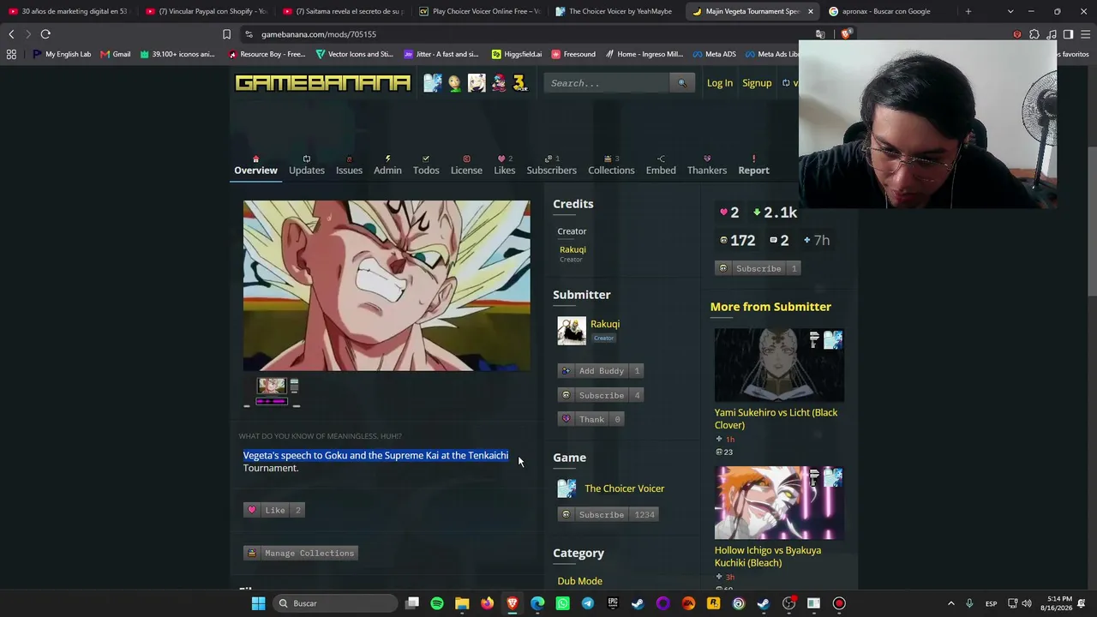Click the Signup link
1097x617 pixels.
pyautogui.click(x=757, y=83)
